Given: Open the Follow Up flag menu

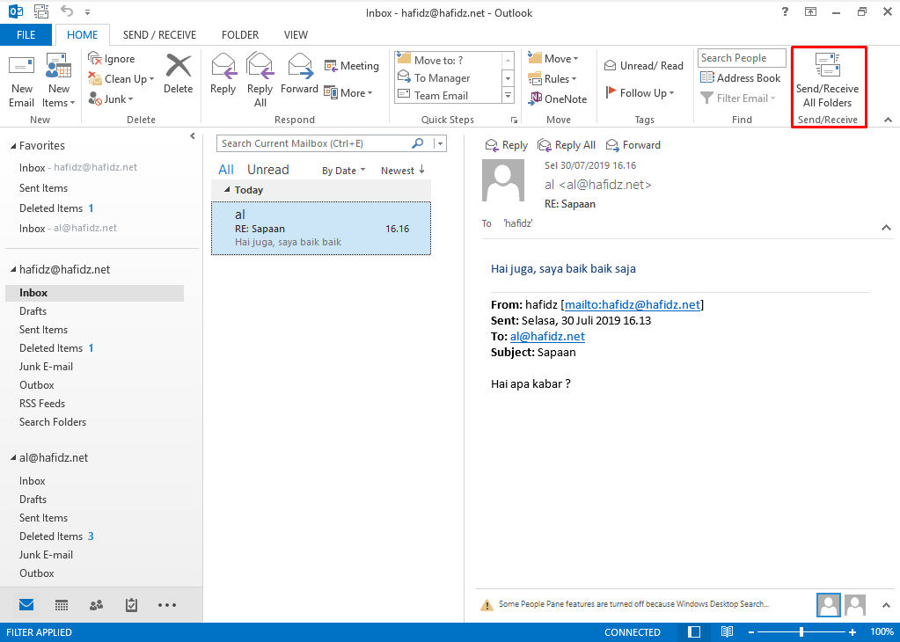Looking at the screenshot, I should tap(640, 93).
